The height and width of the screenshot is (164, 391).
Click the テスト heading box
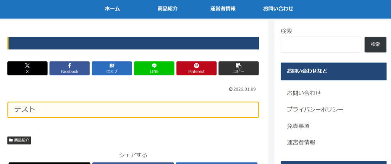133,110
